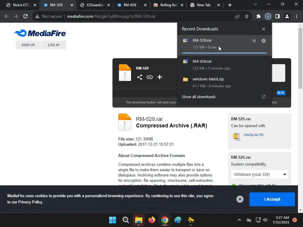
Task: Open the Extensions puzzle icon
Action: (258, 17)
